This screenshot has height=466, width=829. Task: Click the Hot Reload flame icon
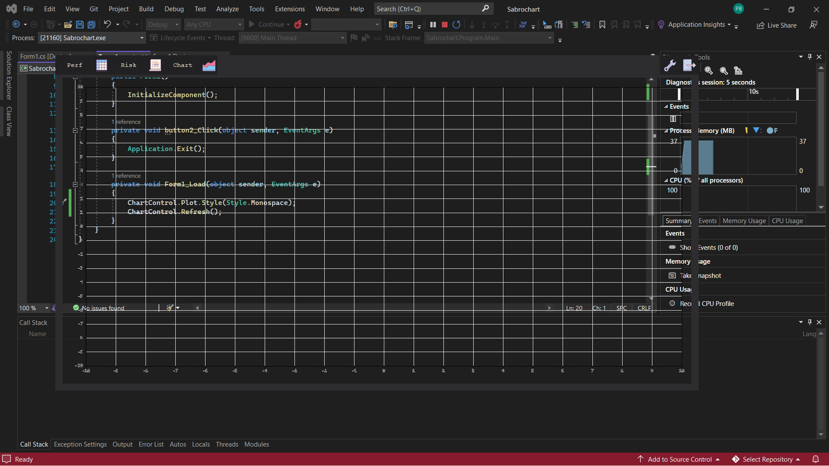[x=297, y=25]
